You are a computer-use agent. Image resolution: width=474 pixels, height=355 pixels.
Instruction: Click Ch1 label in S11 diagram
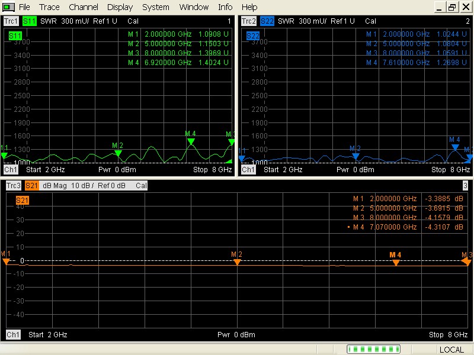click(11, 169)
